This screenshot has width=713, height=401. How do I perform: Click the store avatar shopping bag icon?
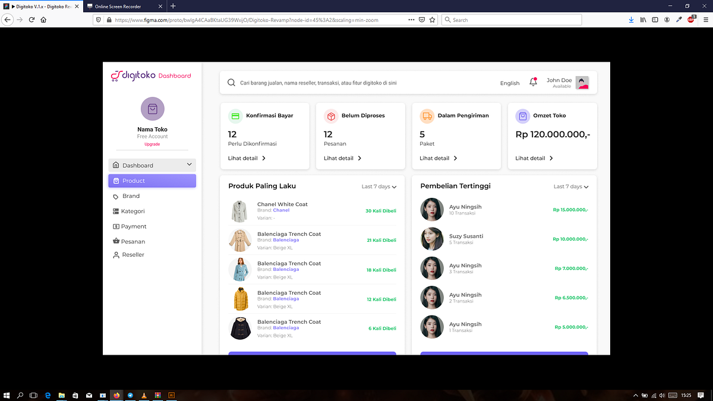[x=153, y=109]
